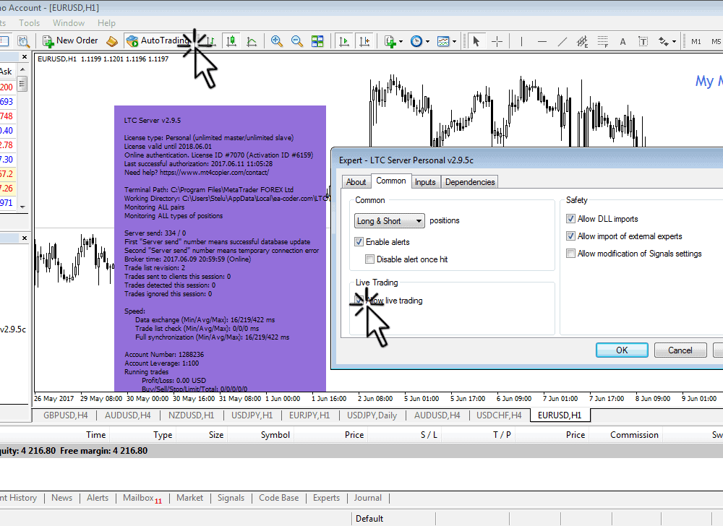Viewport: 723px width, 526px height.
Task: Close the Navigator panel below Market Watch
Action: (x=25, y=238)
